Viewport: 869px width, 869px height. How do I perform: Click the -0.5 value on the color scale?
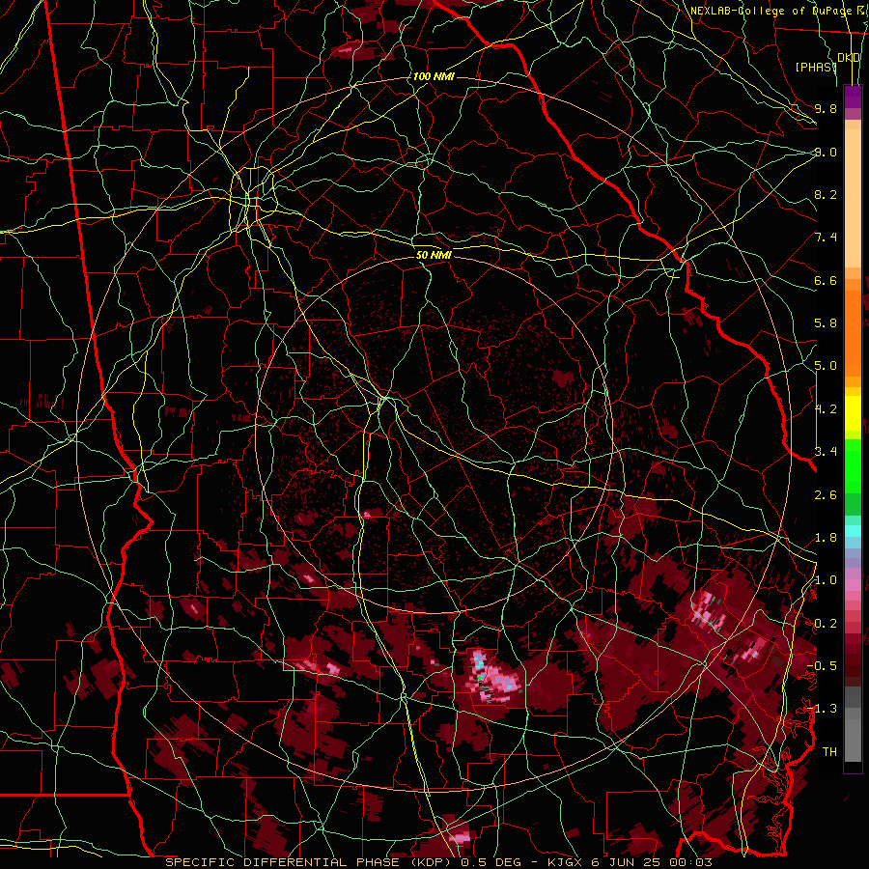[822, 666]
